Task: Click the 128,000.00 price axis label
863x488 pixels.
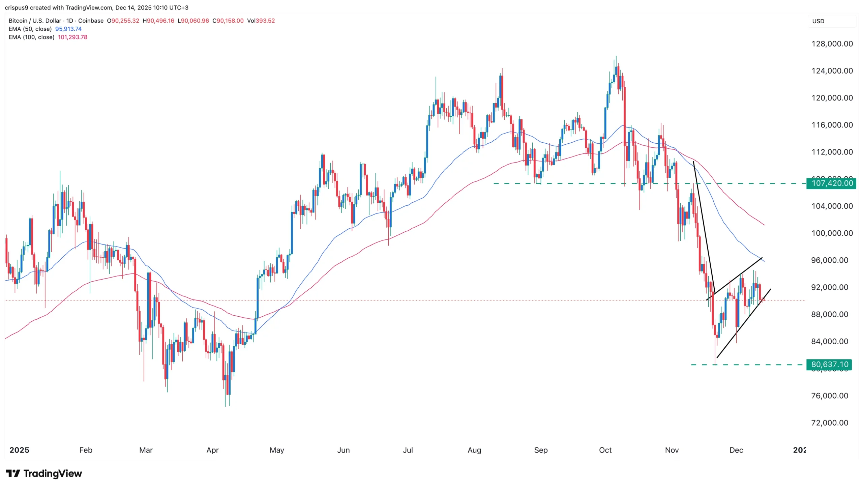Action: coord(832,44)
